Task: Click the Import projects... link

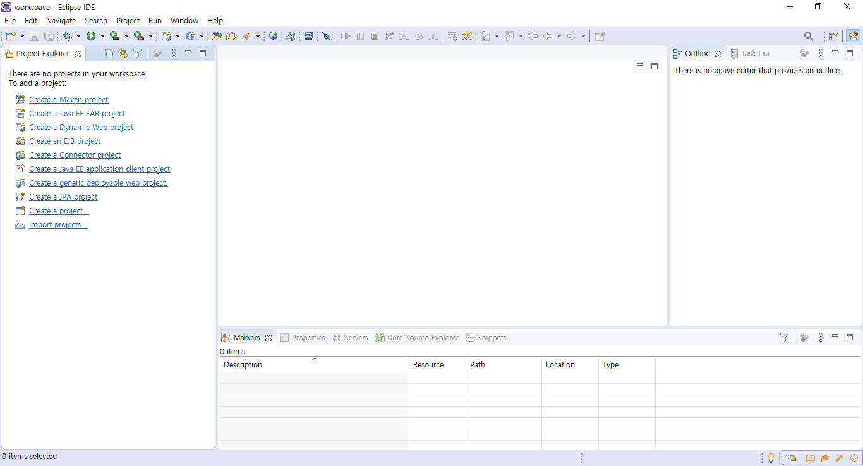Action: (x=57, y=225)
